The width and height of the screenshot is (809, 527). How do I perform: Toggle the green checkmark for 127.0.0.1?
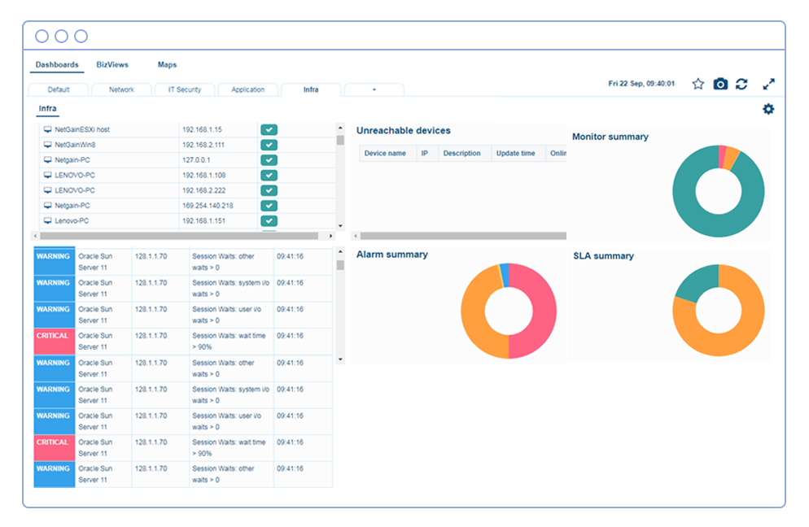pos(269,160)
